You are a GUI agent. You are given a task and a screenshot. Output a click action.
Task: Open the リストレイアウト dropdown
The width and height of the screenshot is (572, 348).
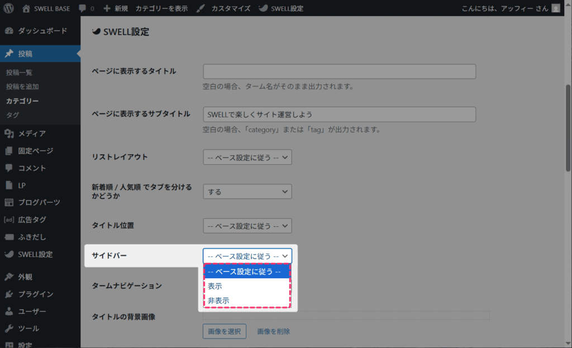coord(247,157)
